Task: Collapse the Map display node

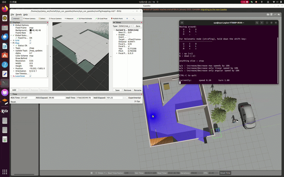Action: pos(11,43)
